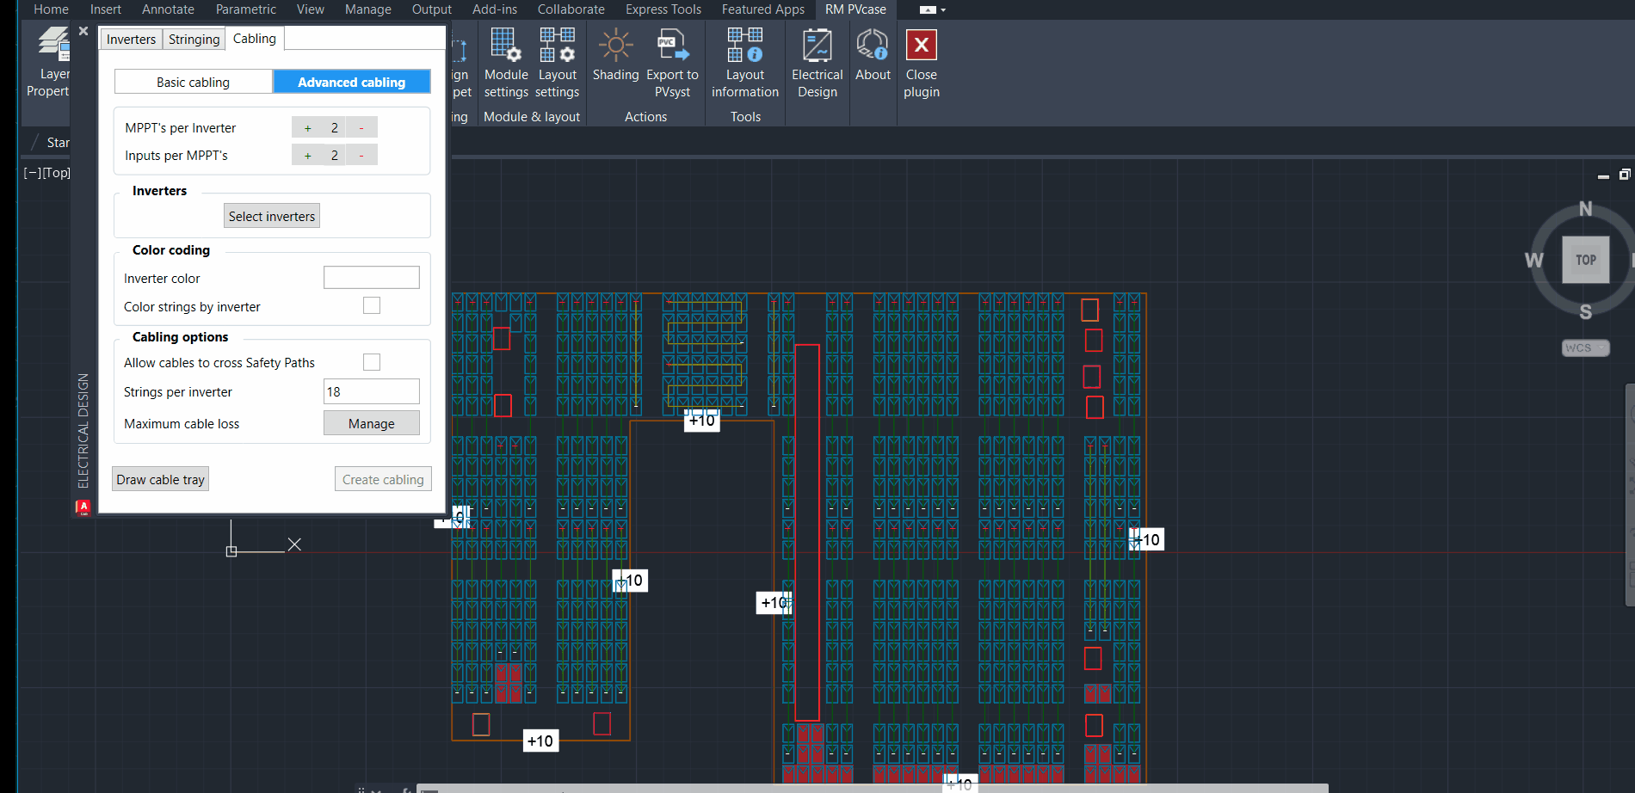The height and width of the screenshot is (793, 1635).
Task: Click the Inverter color swatch
Action: tap(372, 277)
